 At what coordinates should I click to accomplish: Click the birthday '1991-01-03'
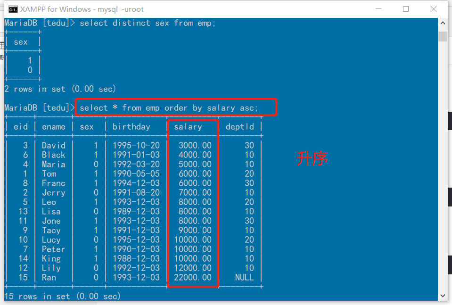click(136, 155)
